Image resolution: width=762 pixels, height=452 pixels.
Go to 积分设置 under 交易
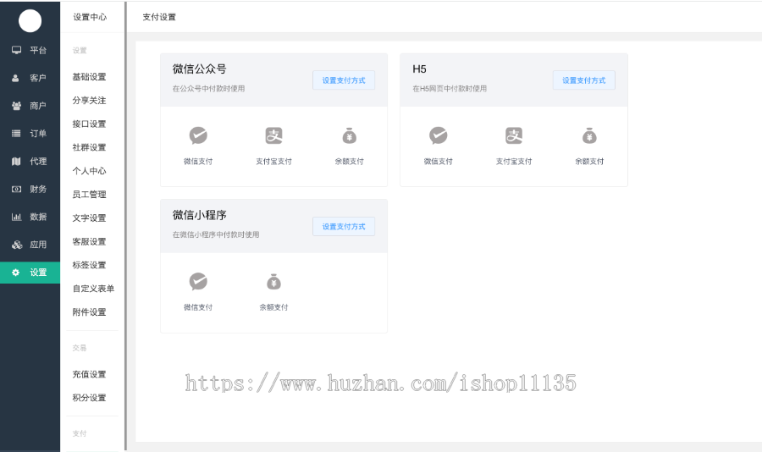(90, 398)
